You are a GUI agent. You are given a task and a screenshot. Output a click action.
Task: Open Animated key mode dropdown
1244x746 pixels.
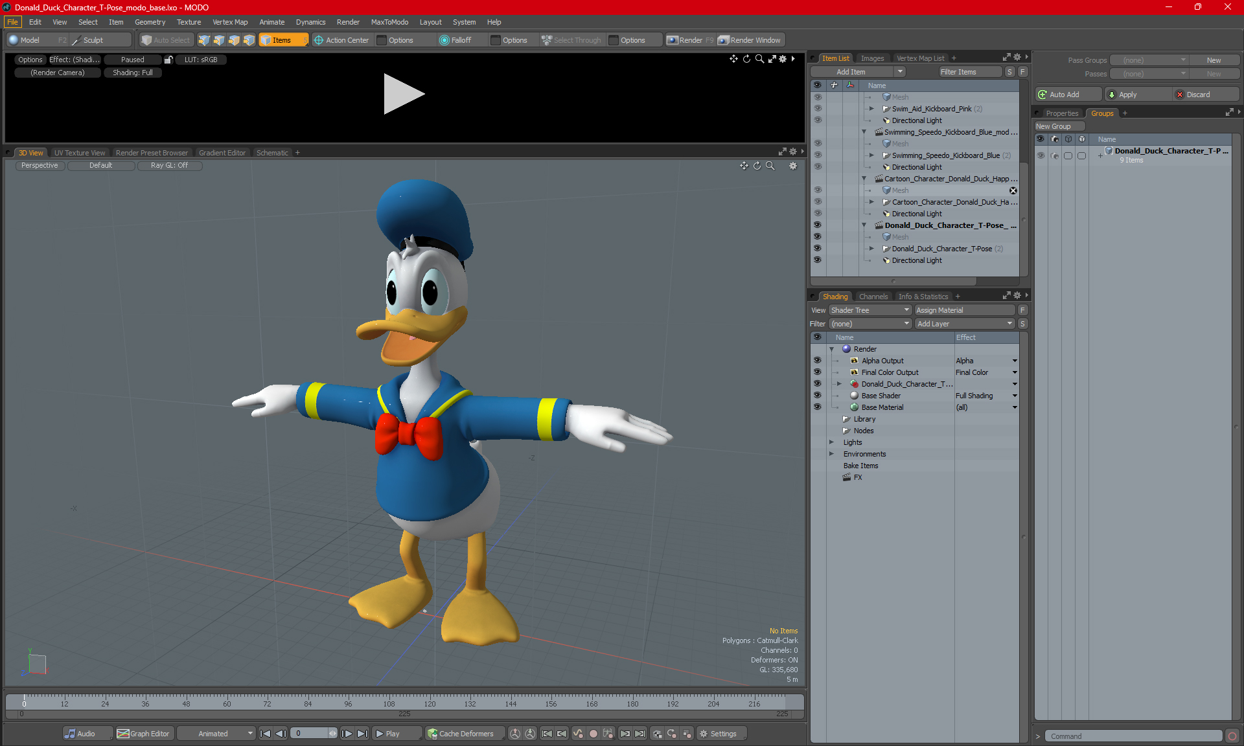pos(216,734)
